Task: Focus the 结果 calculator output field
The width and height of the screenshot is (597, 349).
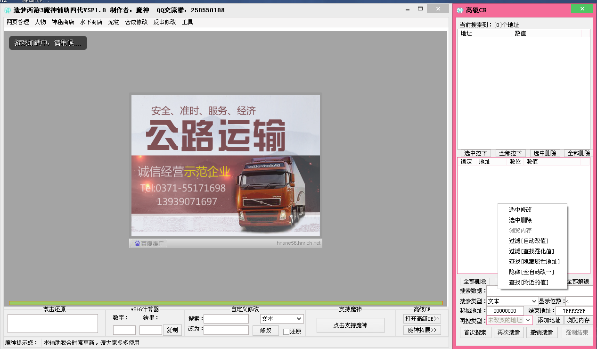Action: pyautogui.click(x=151, y=330)
